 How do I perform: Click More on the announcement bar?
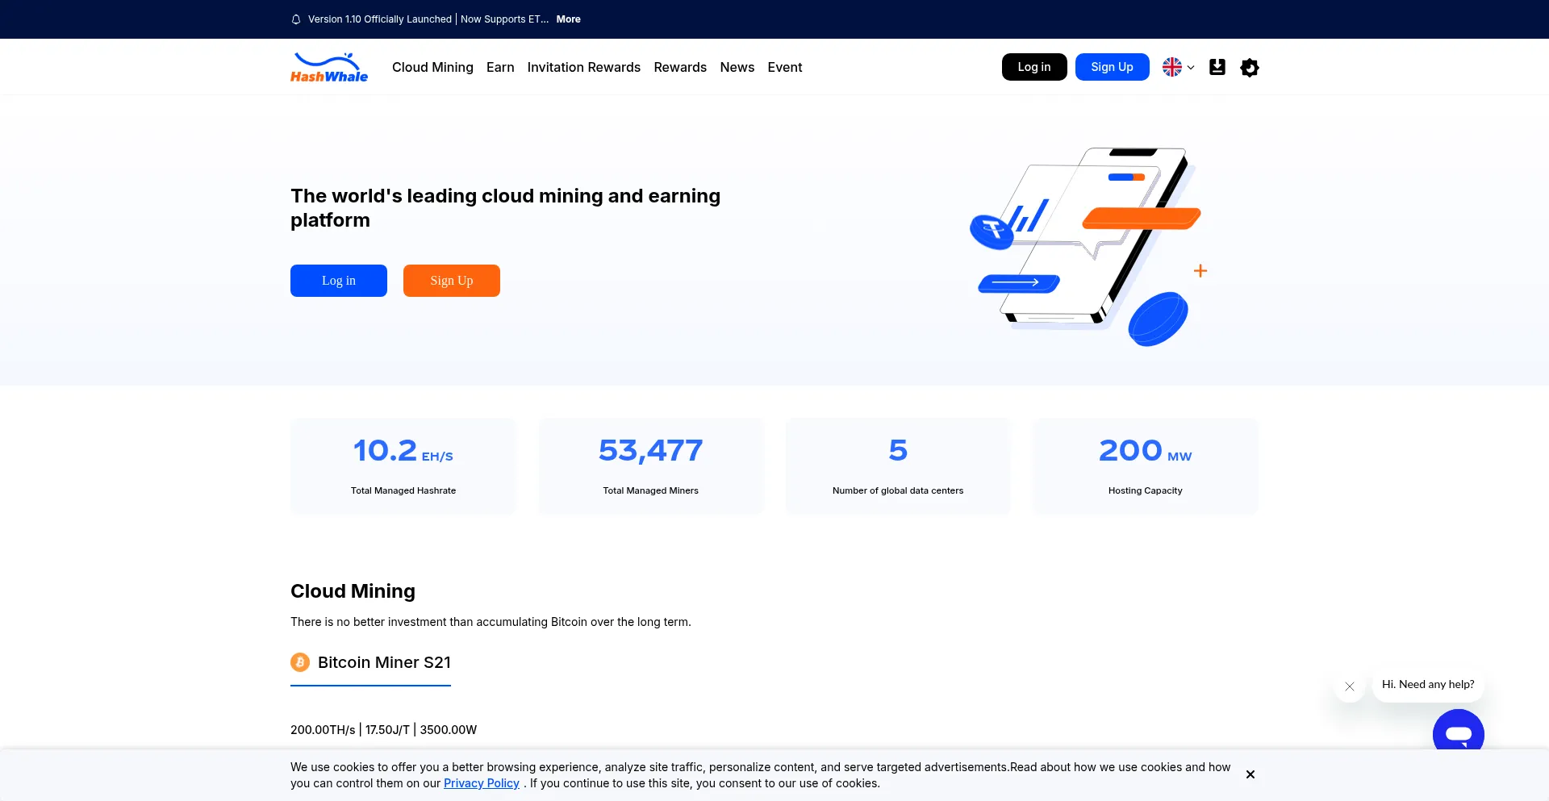(x=569, y=19)
